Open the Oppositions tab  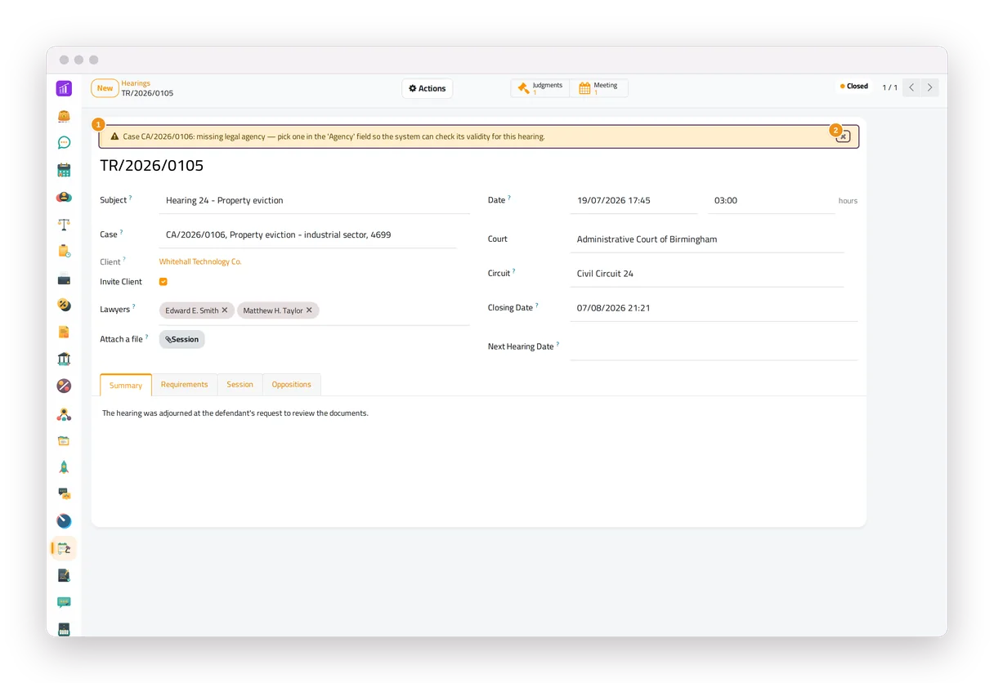pyautogui.click(x=292, y=385)
